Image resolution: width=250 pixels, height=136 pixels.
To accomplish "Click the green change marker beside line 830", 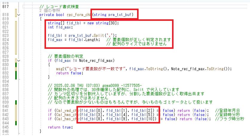I will click(x=16, y=64).
